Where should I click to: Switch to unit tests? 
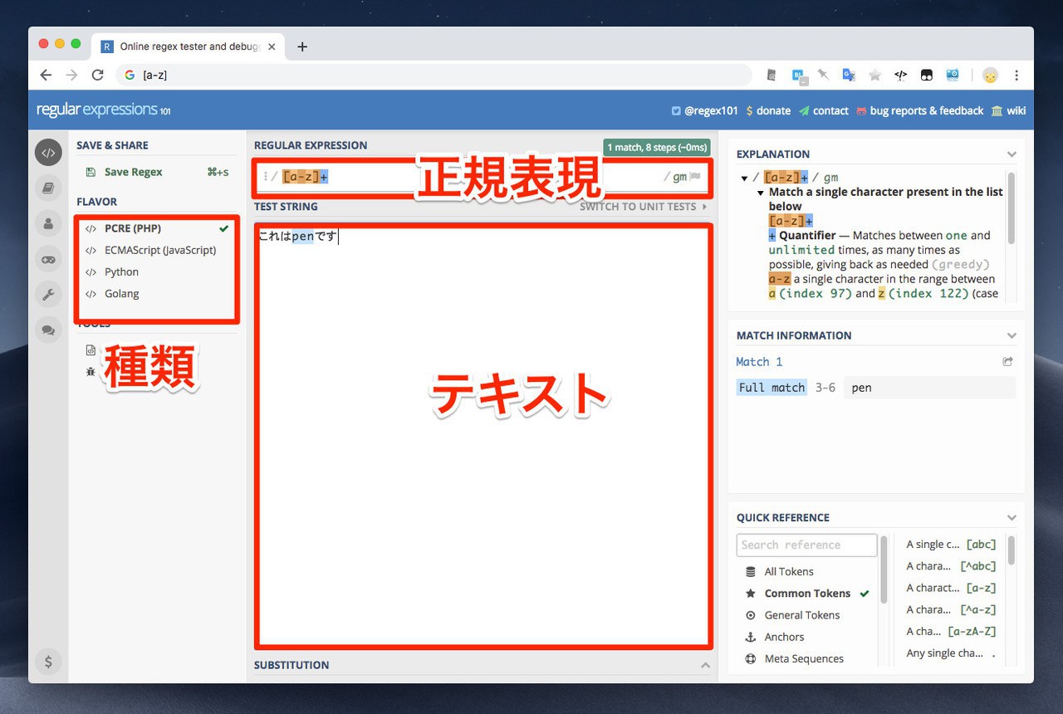click(643, 207)
